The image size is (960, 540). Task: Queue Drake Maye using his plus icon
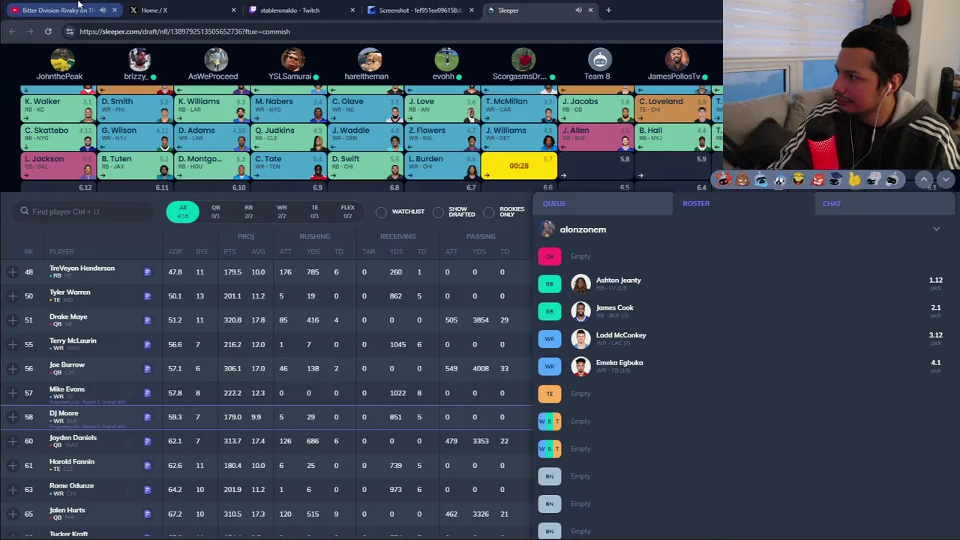13,319
